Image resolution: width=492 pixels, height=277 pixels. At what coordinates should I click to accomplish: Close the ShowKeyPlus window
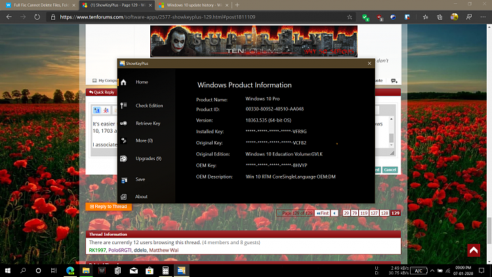(369, 64)
